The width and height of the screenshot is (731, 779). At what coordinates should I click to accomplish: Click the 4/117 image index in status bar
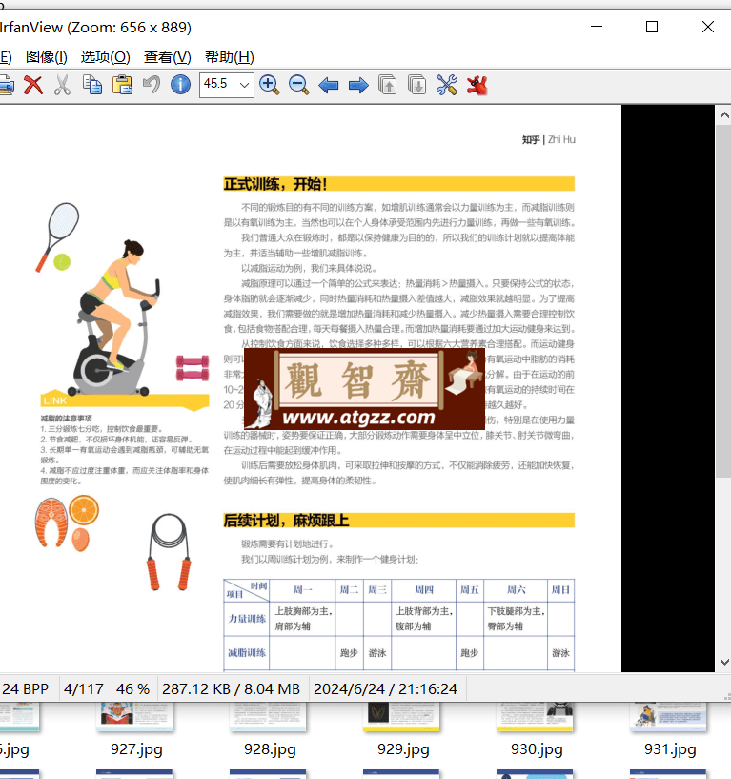(84, 689)
